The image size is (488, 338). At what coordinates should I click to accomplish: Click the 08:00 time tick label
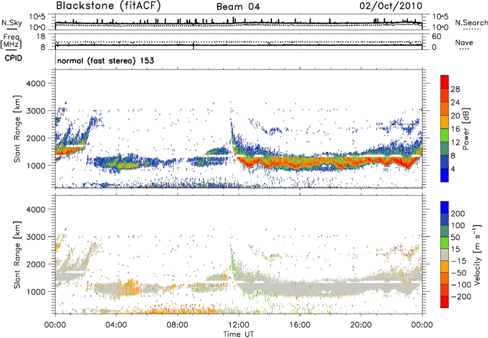click(x=178, y=325)
